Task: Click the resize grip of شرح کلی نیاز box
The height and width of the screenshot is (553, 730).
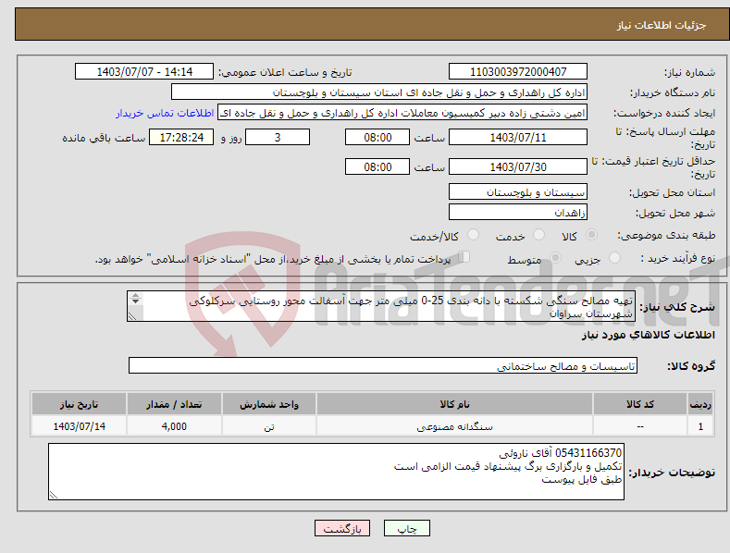Action: [x=132, y=316]
